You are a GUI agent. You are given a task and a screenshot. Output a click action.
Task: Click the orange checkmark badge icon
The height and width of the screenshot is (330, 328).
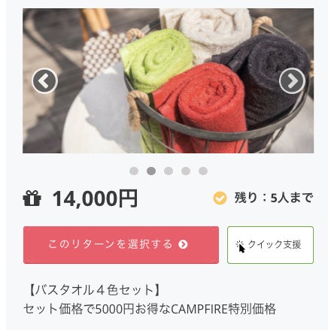220,198
